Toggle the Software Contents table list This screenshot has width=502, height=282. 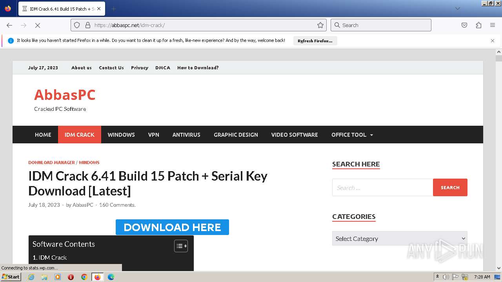click(x=181, y=246)
